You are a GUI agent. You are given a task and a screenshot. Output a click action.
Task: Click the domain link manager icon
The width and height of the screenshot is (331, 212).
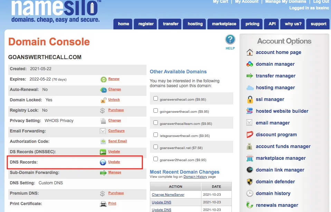click(x=250, y=170)
